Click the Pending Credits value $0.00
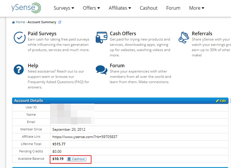This screenshot has width=231, height=168. [x=57, y=152]
